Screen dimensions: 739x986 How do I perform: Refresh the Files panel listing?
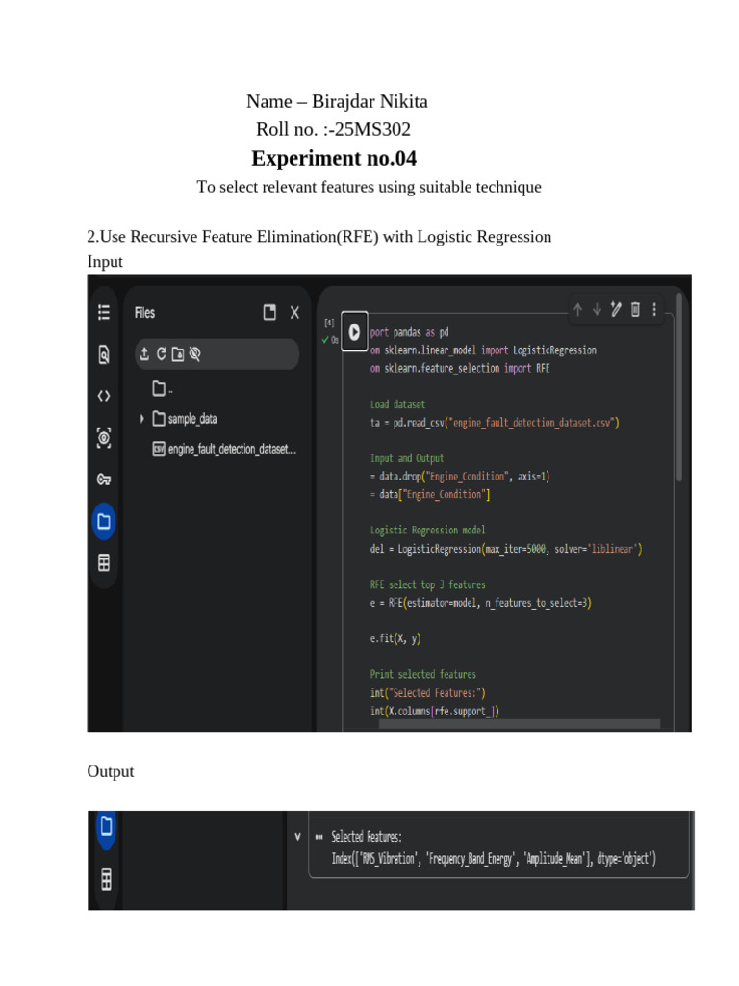pos(161,353)
